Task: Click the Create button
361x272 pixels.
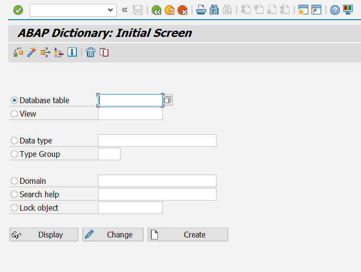Action: (x=188, y=235)
